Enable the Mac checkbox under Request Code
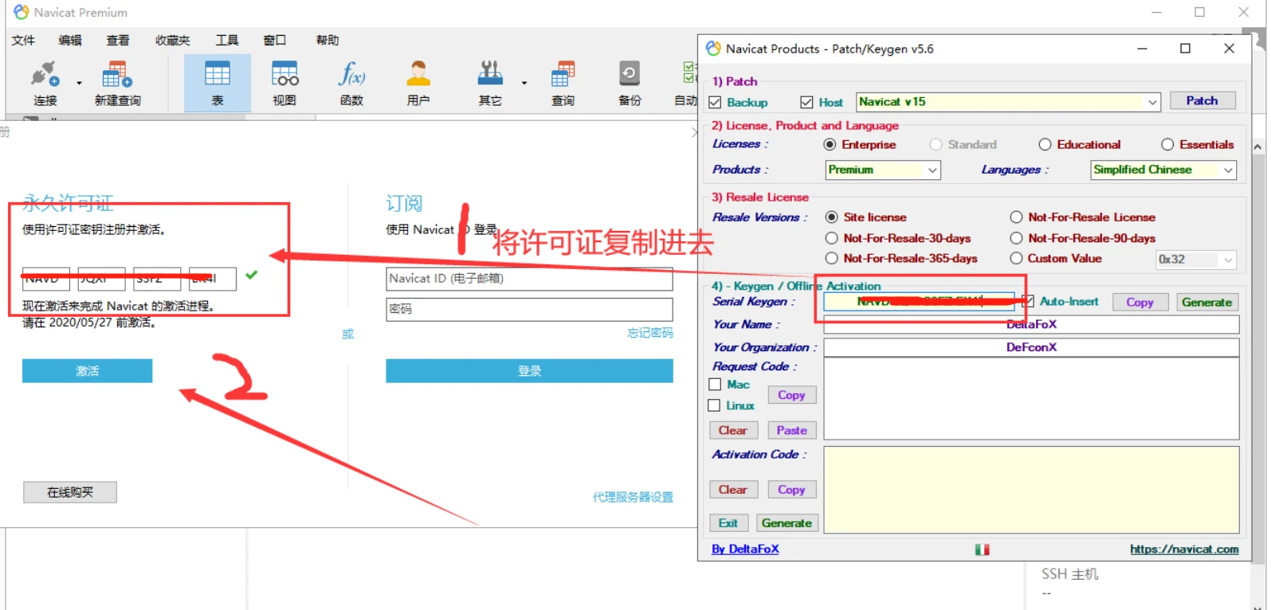The height and width of the screenshot is (610, 1271). click(x=715, y=385)
